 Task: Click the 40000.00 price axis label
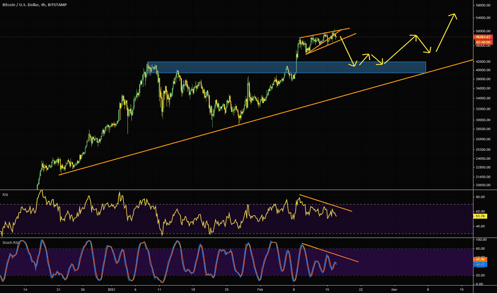(483, 70)
